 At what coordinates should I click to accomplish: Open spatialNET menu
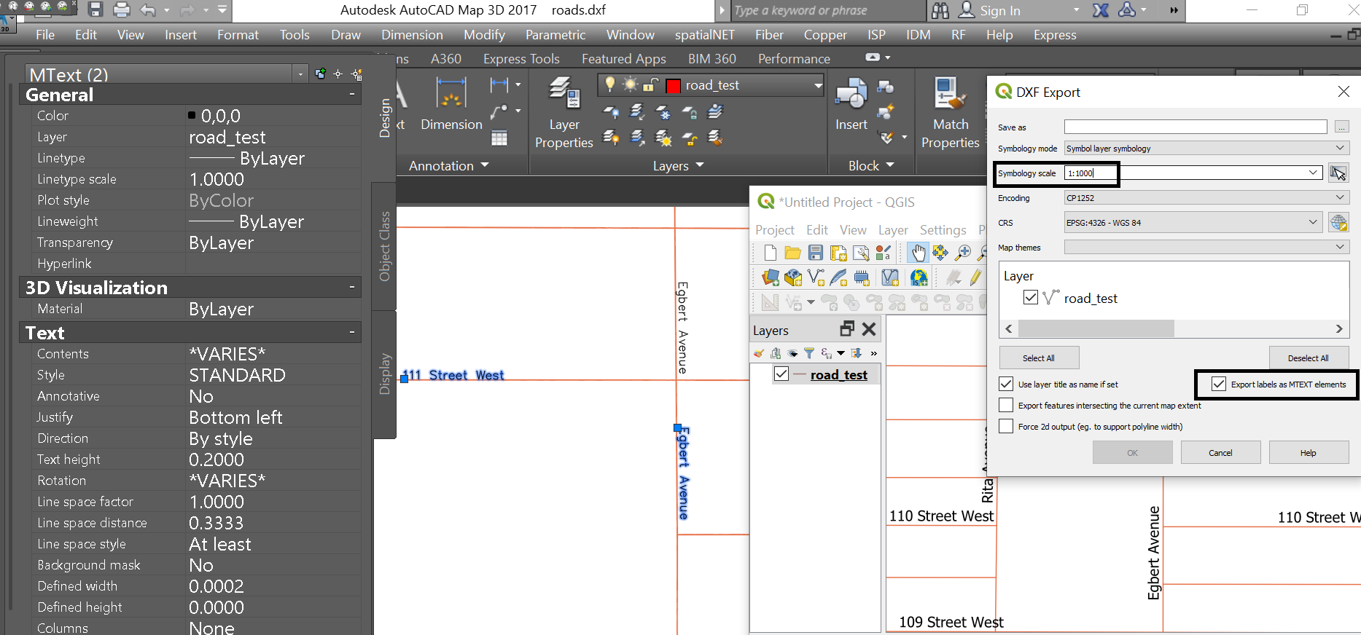coord(704,34)
